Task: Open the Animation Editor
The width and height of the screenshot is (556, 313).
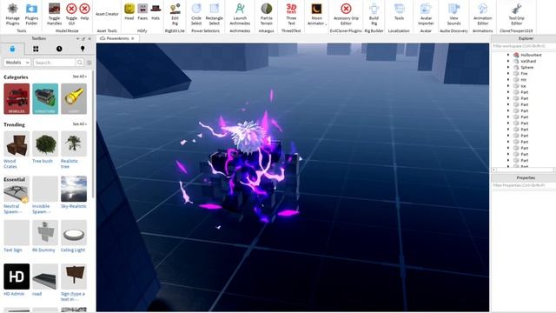Action: coord(483,14)
